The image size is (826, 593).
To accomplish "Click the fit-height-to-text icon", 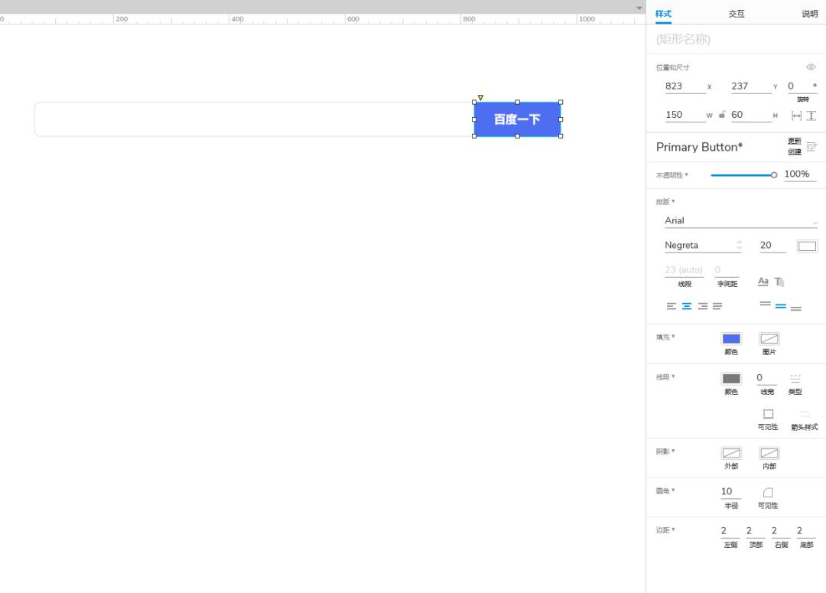I will (811, 116).
